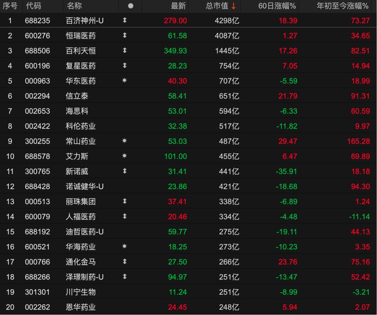Select the stock name 华东医药
Screen dimensions: 377x315
pyautogui.click(x=81, y=81)
